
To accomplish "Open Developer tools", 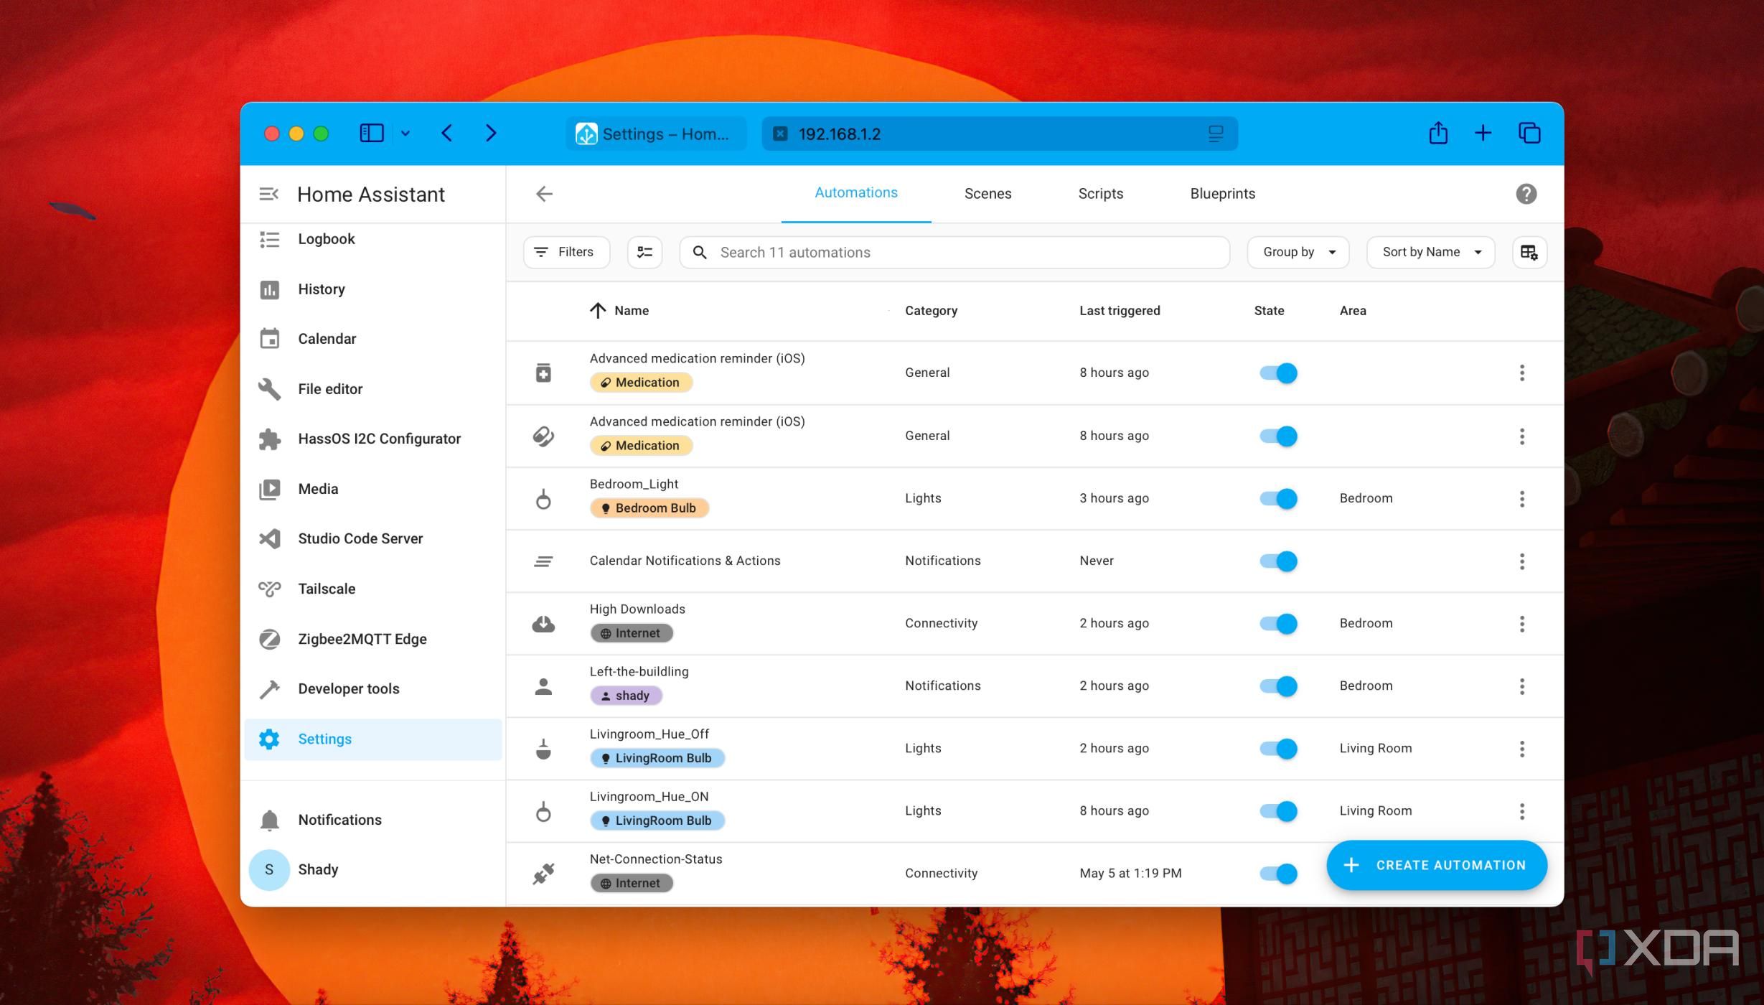I will coord(372,688).
